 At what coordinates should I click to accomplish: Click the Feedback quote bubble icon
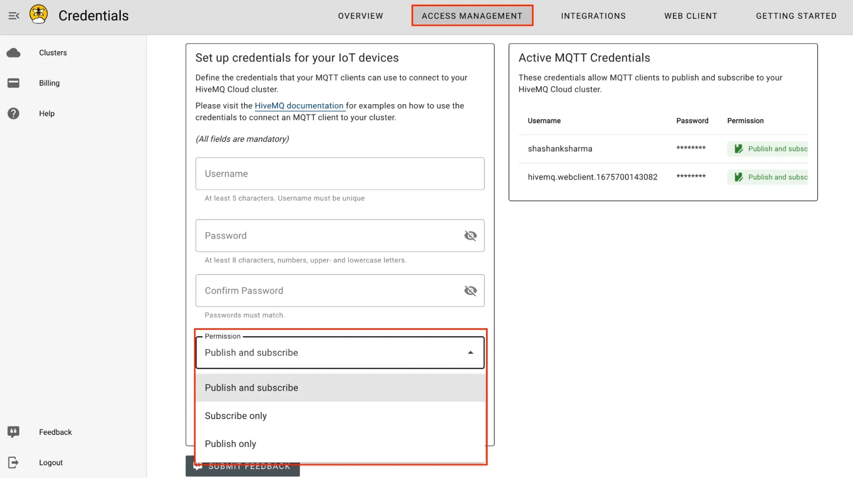[13, 432]
